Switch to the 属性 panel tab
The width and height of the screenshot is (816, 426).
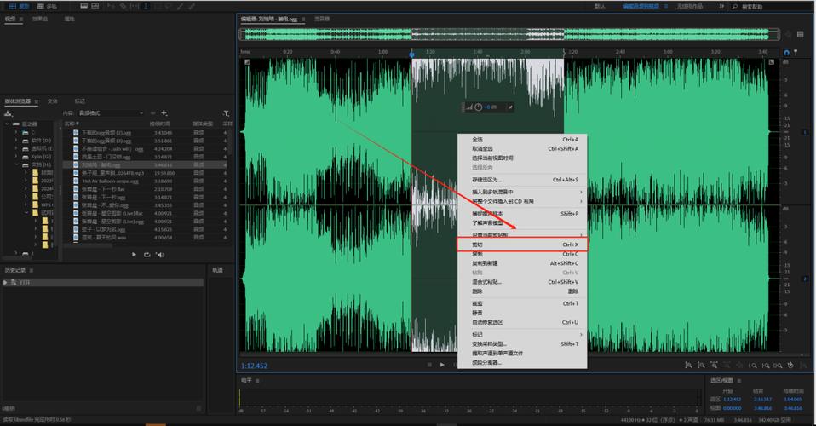click(x=69, y=19)
